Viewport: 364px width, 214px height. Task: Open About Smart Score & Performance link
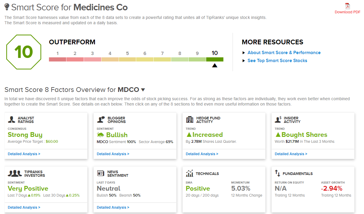coord(284,53)
